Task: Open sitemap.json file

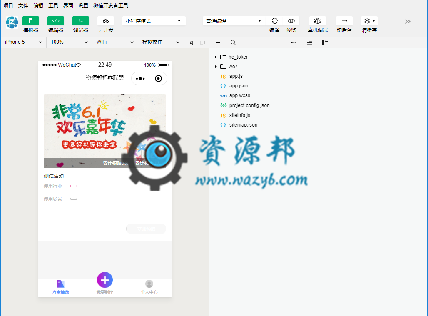Action: (243, 125)
